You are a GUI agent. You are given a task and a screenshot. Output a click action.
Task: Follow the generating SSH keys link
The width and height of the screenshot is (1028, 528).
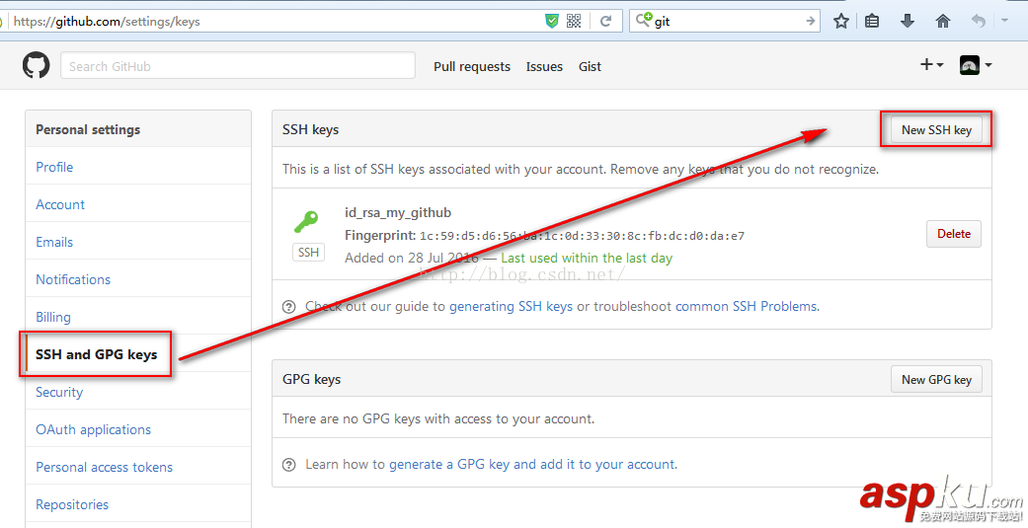click(511, 306)
